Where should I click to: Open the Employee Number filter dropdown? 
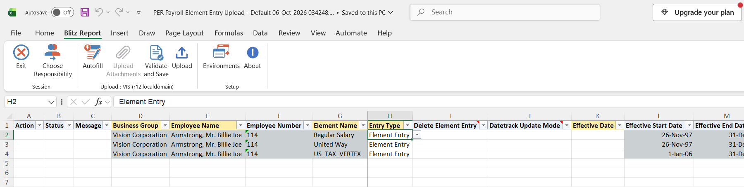[x=308, y=125]
